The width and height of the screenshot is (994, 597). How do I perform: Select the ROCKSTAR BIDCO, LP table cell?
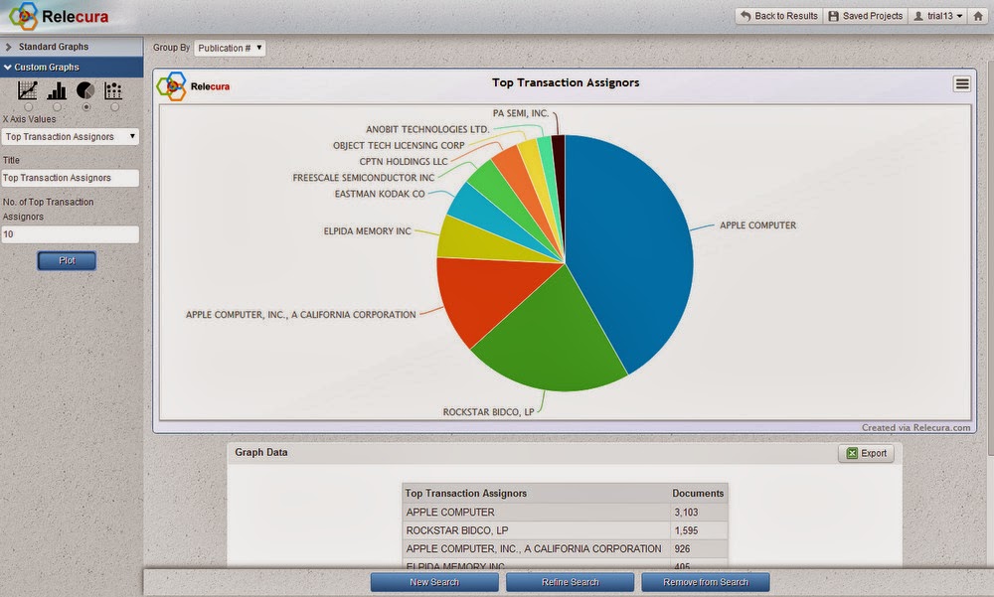pyautogui.click(x=536, y=530)
